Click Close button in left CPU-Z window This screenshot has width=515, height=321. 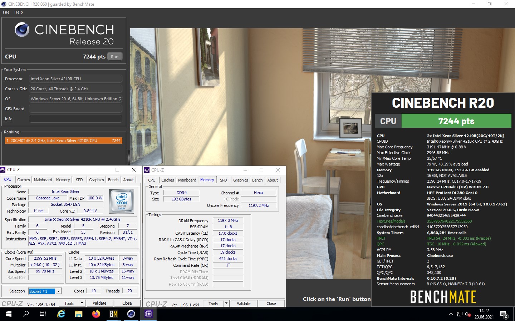click(x=127, y=303)
